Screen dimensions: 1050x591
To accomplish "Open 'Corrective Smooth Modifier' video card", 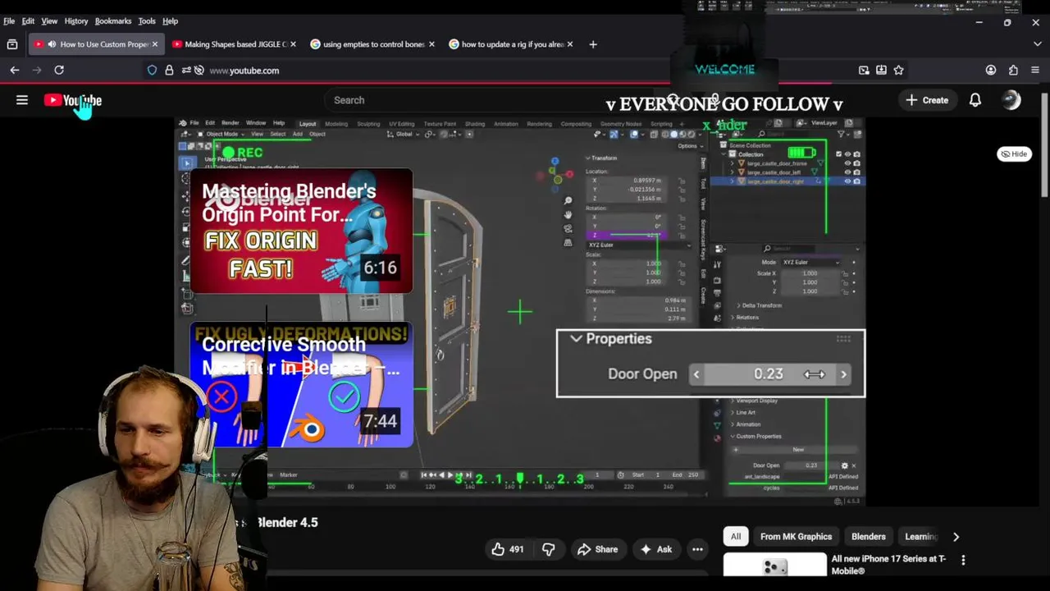I will pos(302,385).
